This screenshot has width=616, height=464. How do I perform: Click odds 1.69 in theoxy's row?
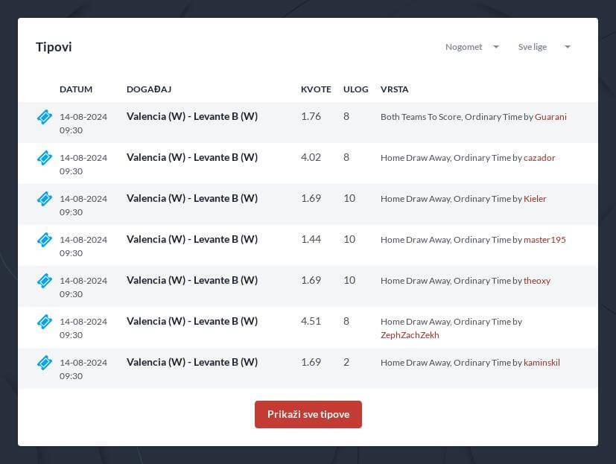[311, 280]
